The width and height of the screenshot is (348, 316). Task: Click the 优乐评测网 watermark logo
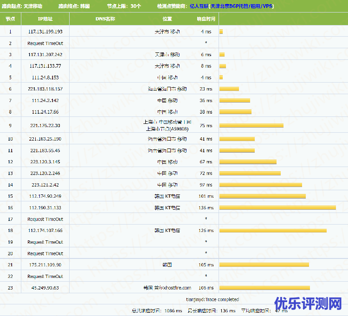tap(308, 304)
